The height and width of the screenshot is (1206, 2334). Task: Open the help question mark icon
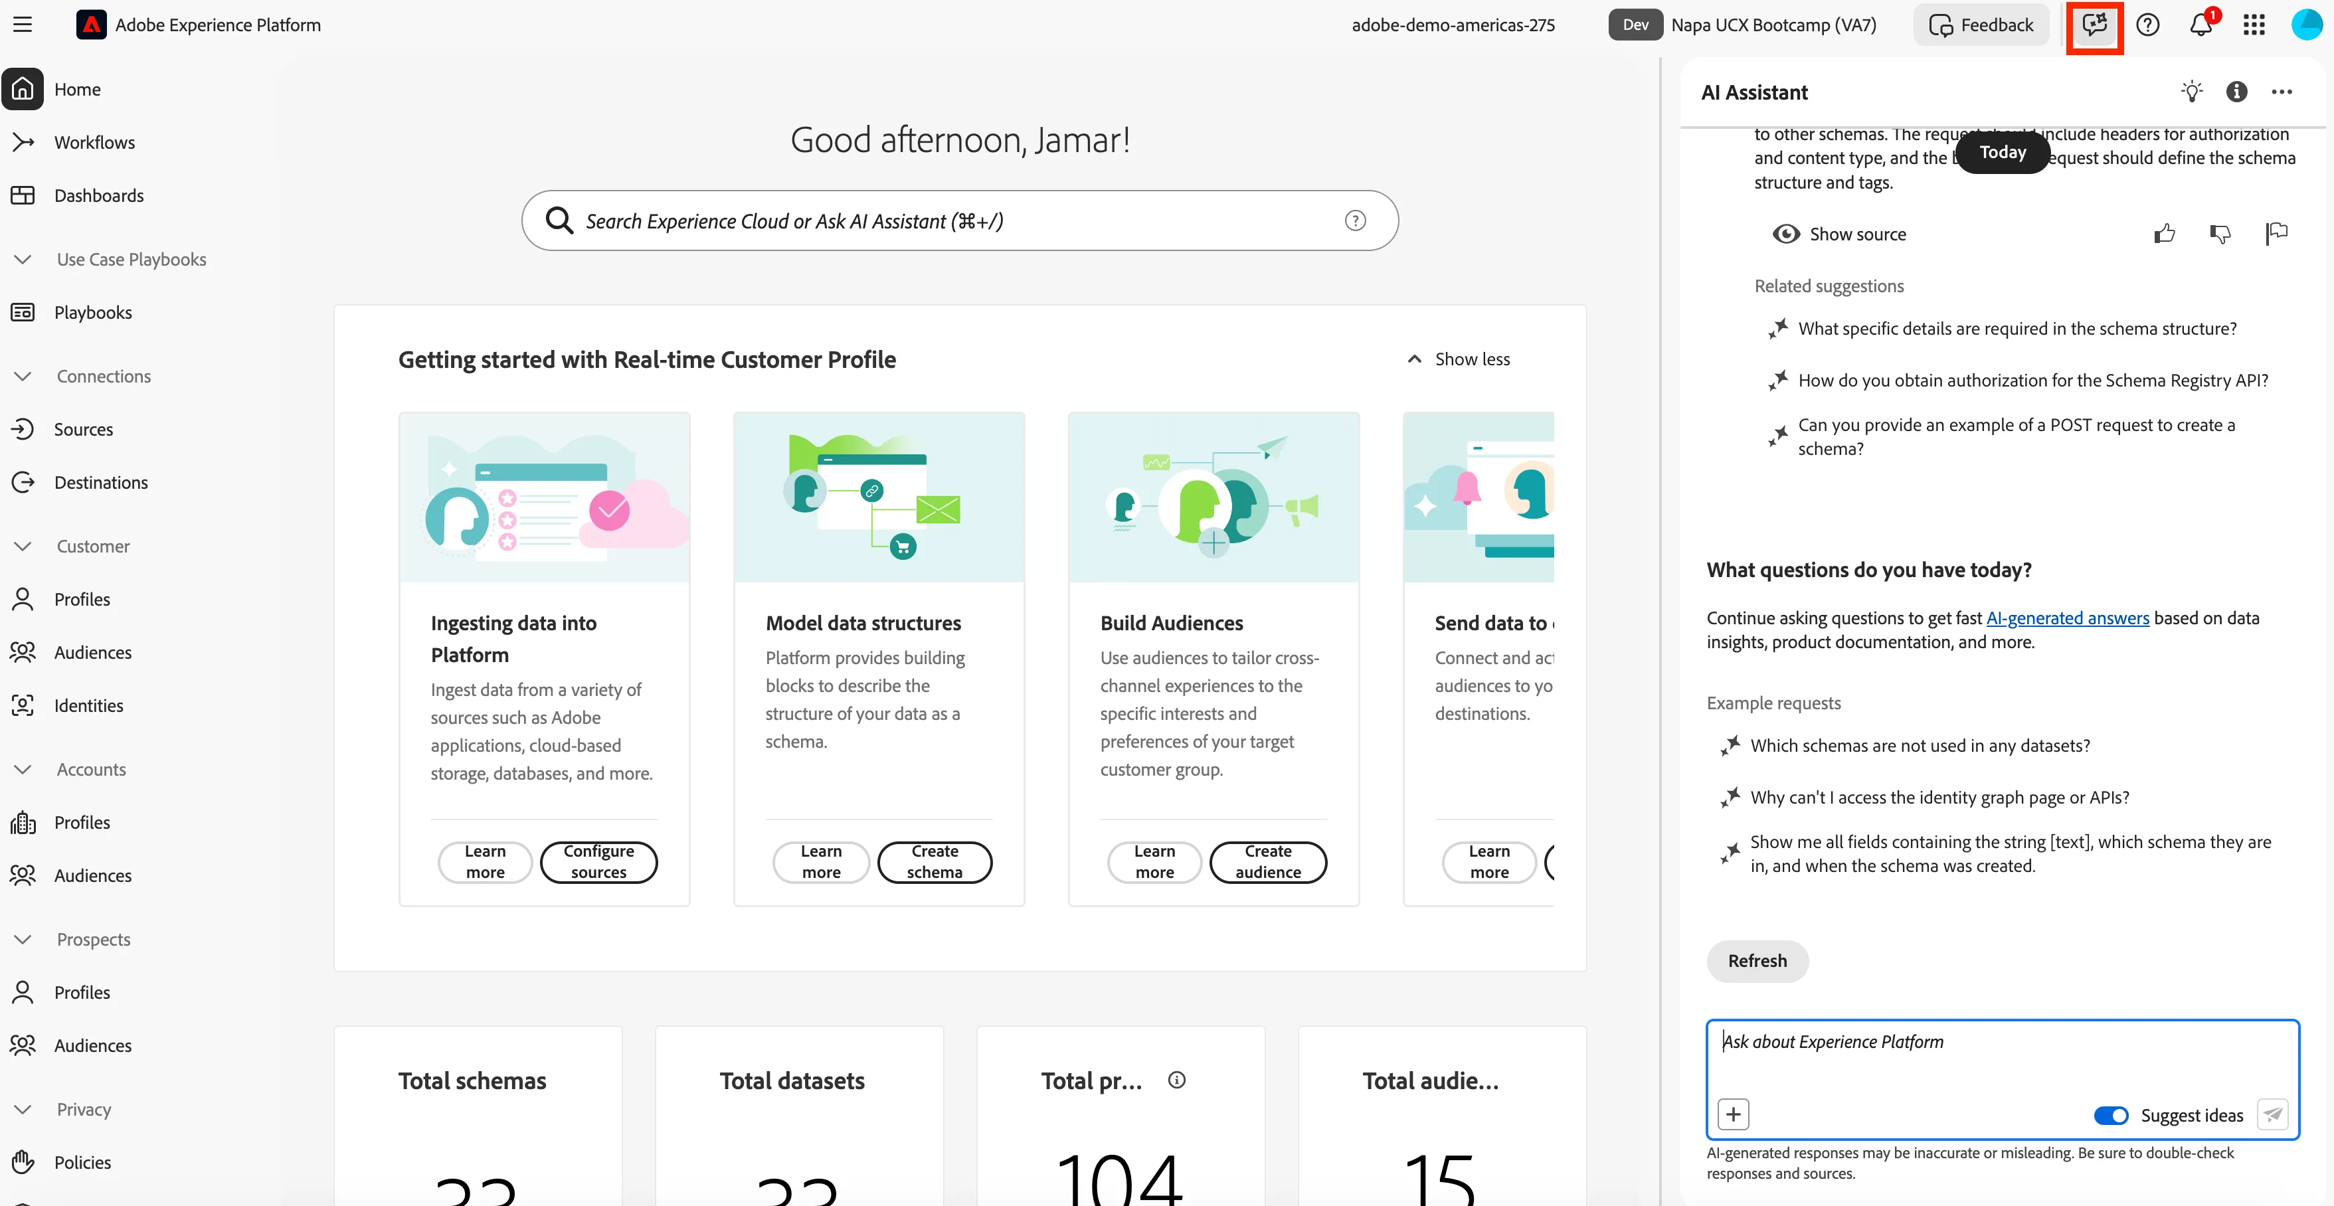[x=2147, y=25]
